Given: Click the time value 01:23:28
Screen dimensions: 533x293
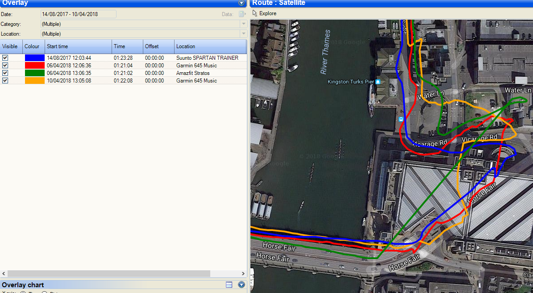Looking at the screenshot, I should [123, 58].
